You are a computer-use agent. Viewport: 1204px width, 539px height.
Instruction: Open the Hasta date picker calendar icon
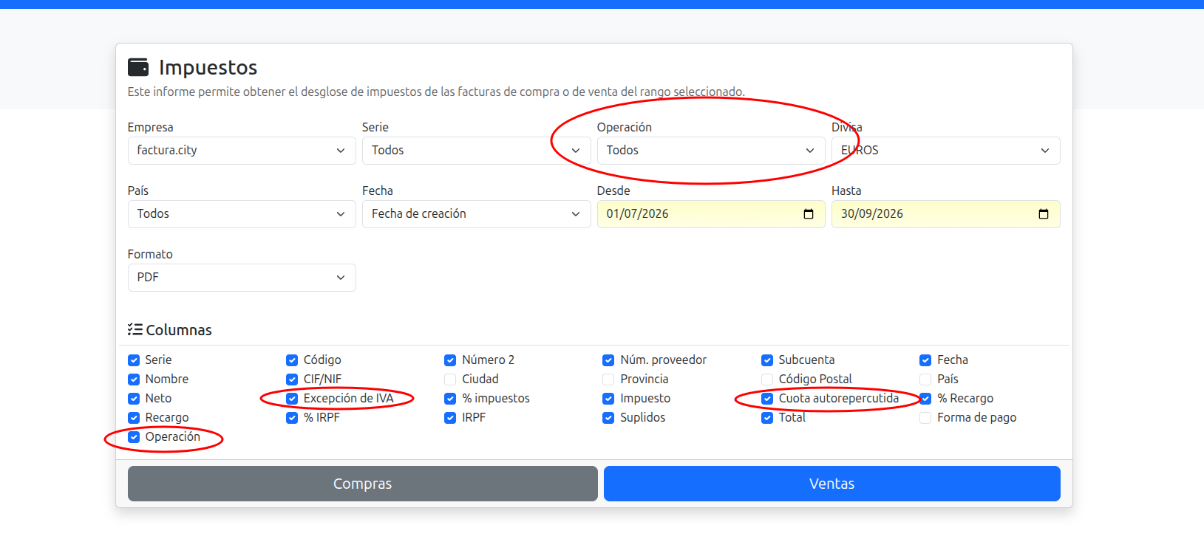tap(1044, 214)
